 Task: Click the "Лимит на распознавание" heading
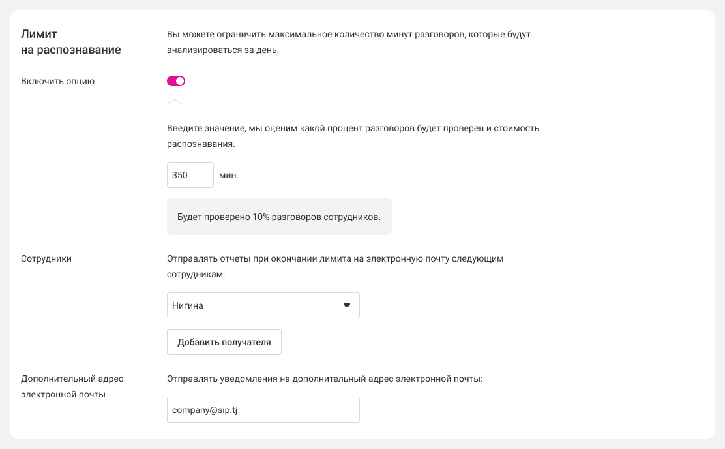71,42
